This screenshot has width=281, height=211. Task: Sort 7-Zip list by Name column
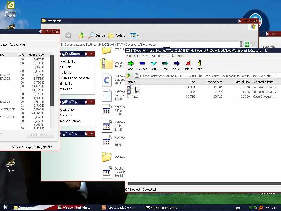147,82
